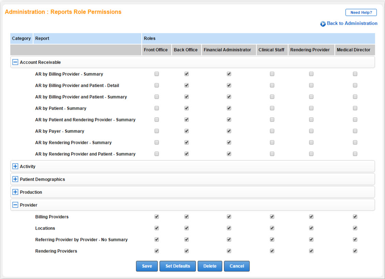Cancel the role permission changes

coord(237,266)
